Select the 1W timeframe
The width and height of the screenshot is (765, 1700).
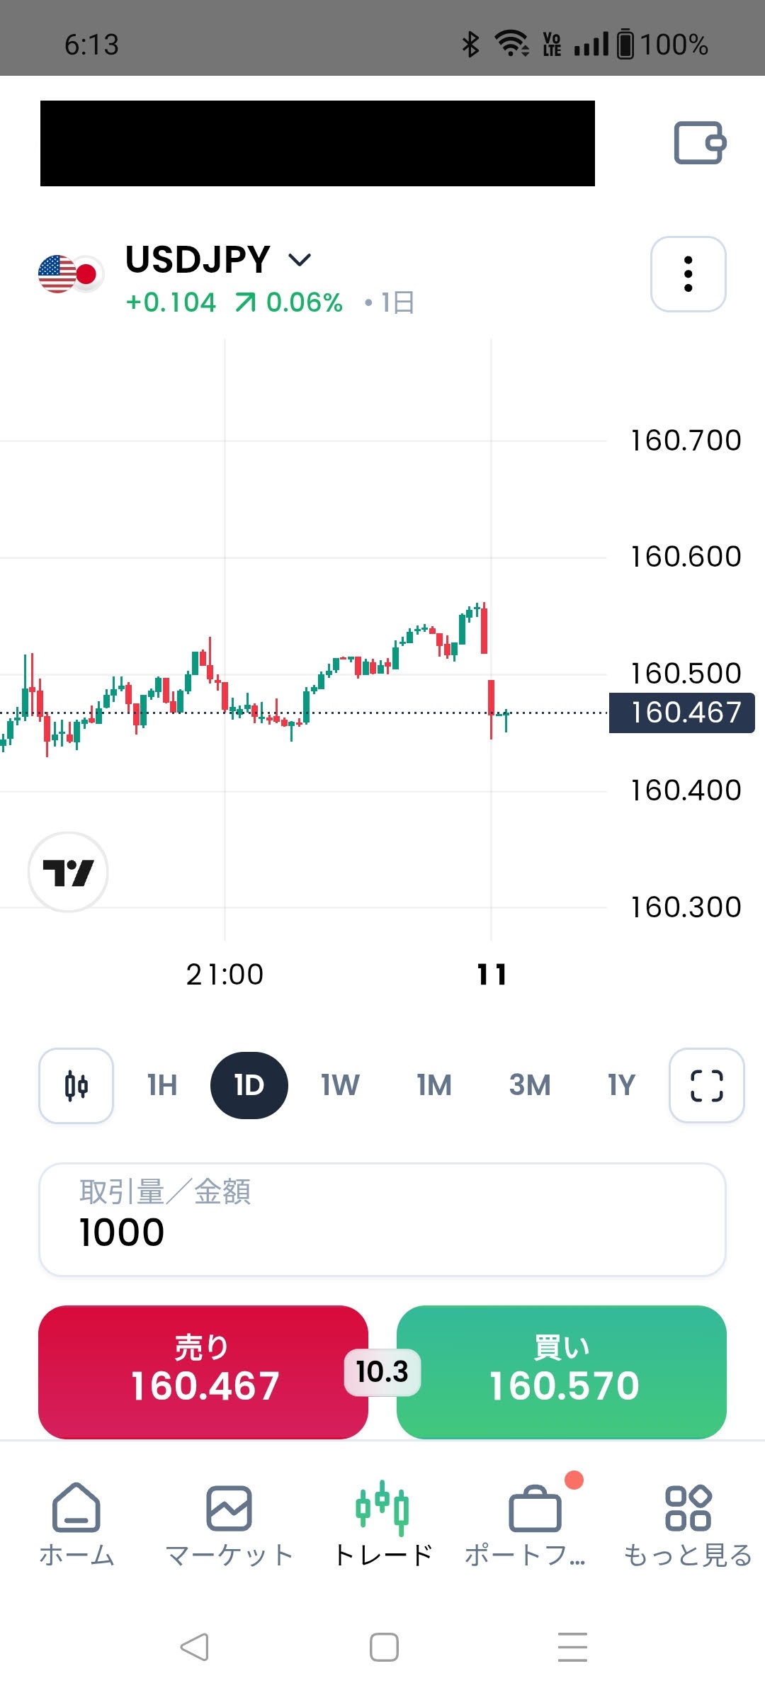pyautogui.click(x=340, y=1085)
